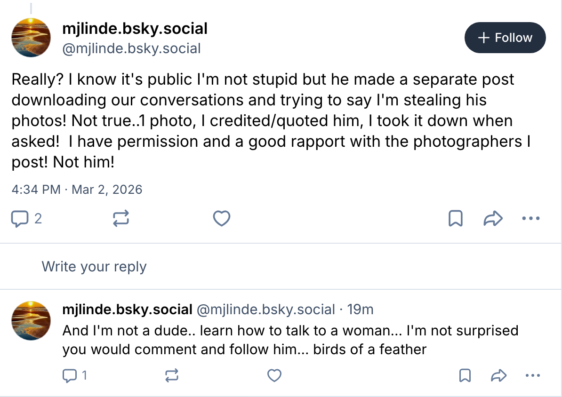Open the 4:34 PM · Mar 2, 2026 timestamp
The image size is (562, 397).
tap(77, 190)
